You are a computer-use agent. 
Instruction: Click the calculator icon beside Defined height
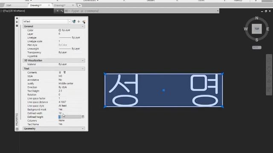point(83,117)
